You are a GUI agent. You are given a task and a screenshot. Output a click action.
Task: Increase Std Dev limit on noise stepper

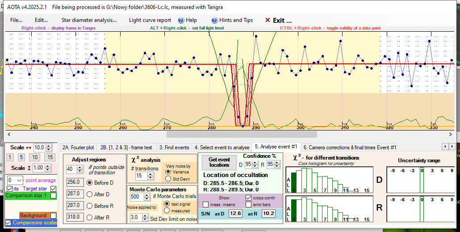145,216
